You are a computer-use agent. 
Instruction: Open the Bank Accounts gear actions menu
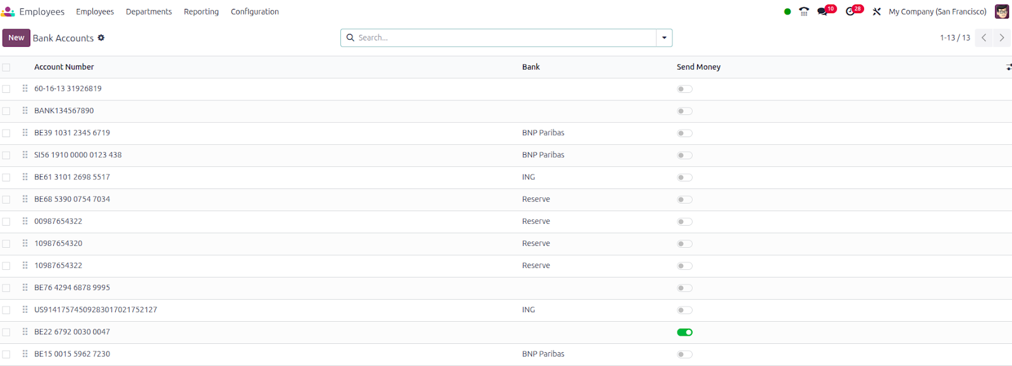point(101,38)
